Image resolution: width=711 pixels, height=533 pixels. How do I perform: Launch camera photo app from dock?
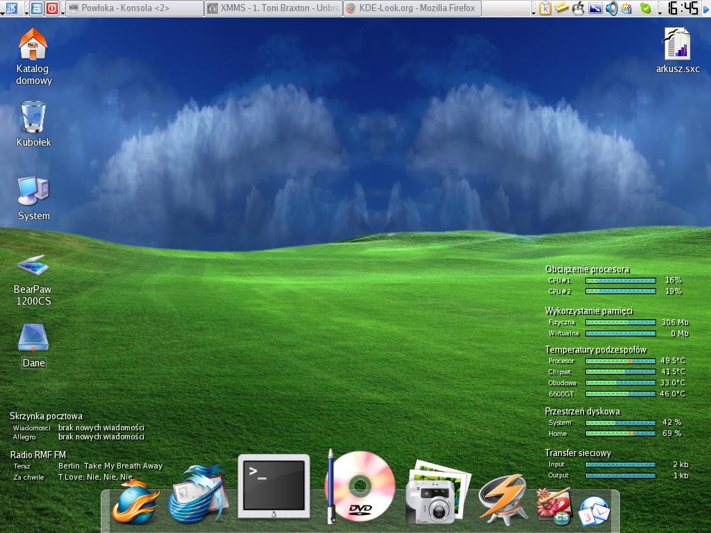(x=438, y=491)
